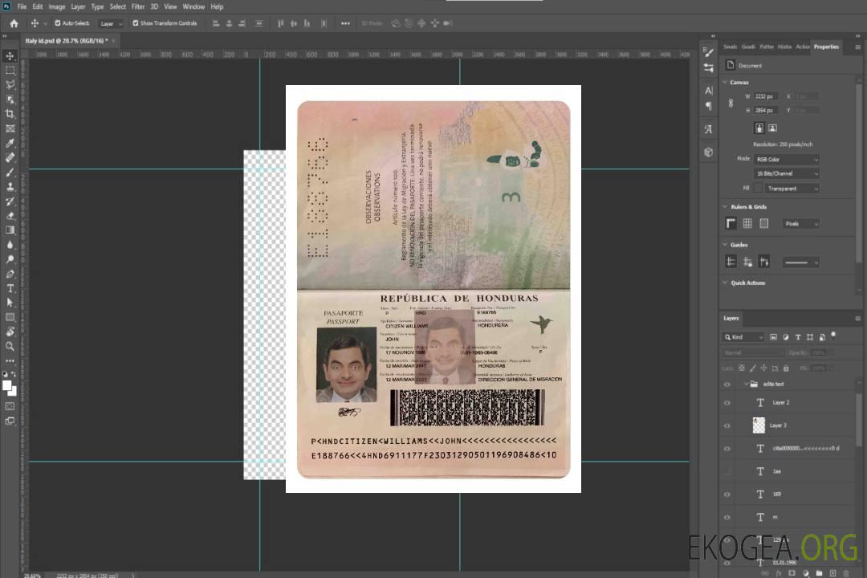Select the History Brush tool
867x578 pixels.
tap(10, 201)
